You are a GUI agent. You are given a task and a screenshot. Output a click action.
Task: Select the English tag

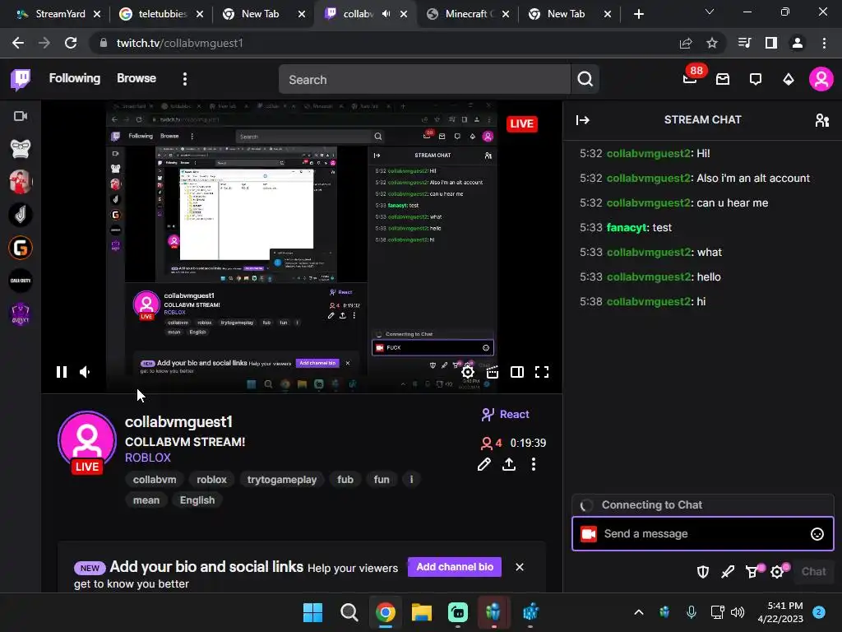pos(197,500)
